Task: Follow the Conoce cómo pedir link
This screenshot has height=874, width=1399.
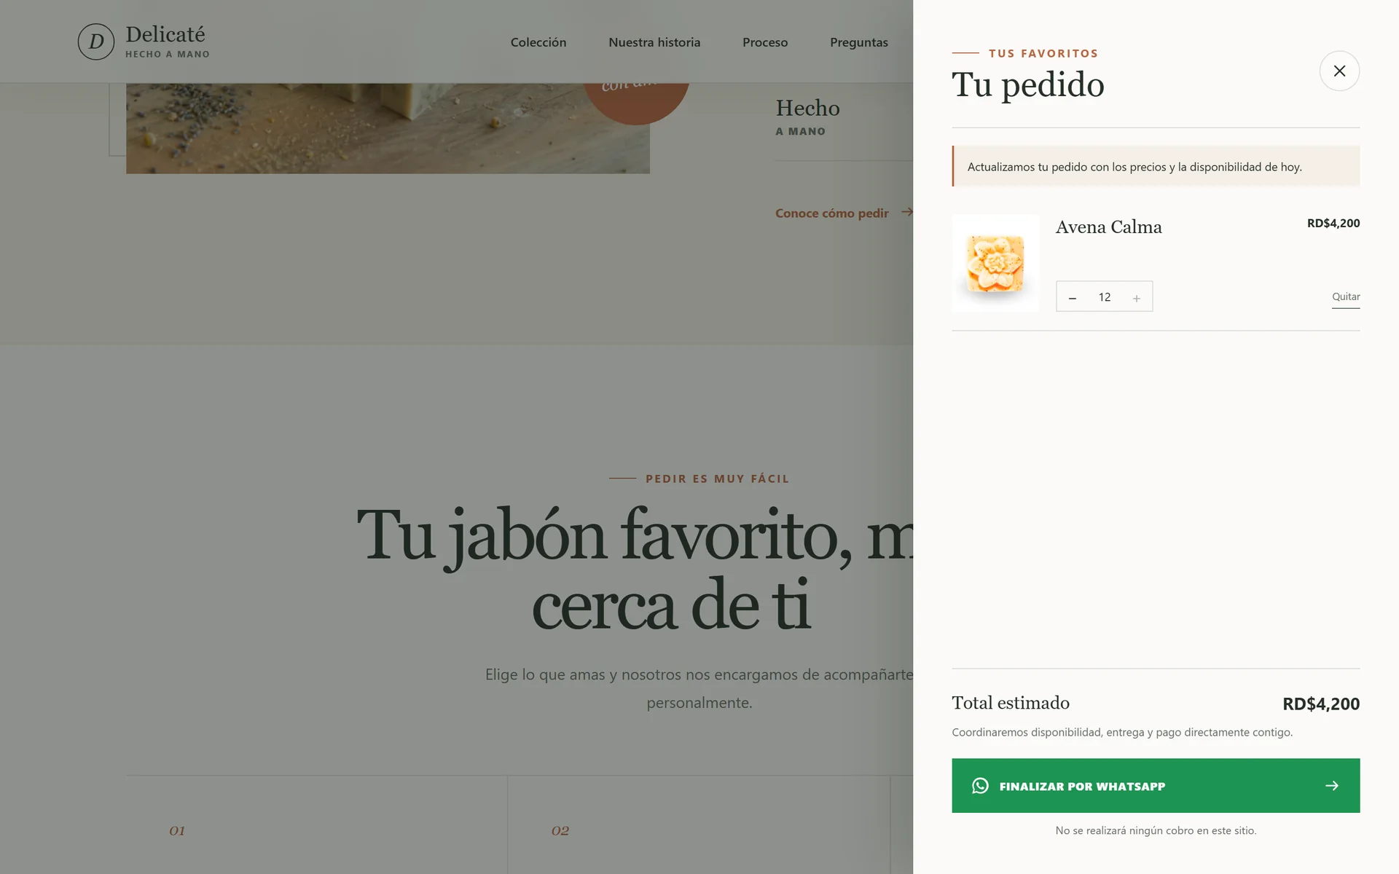Action: click(844, 213)
